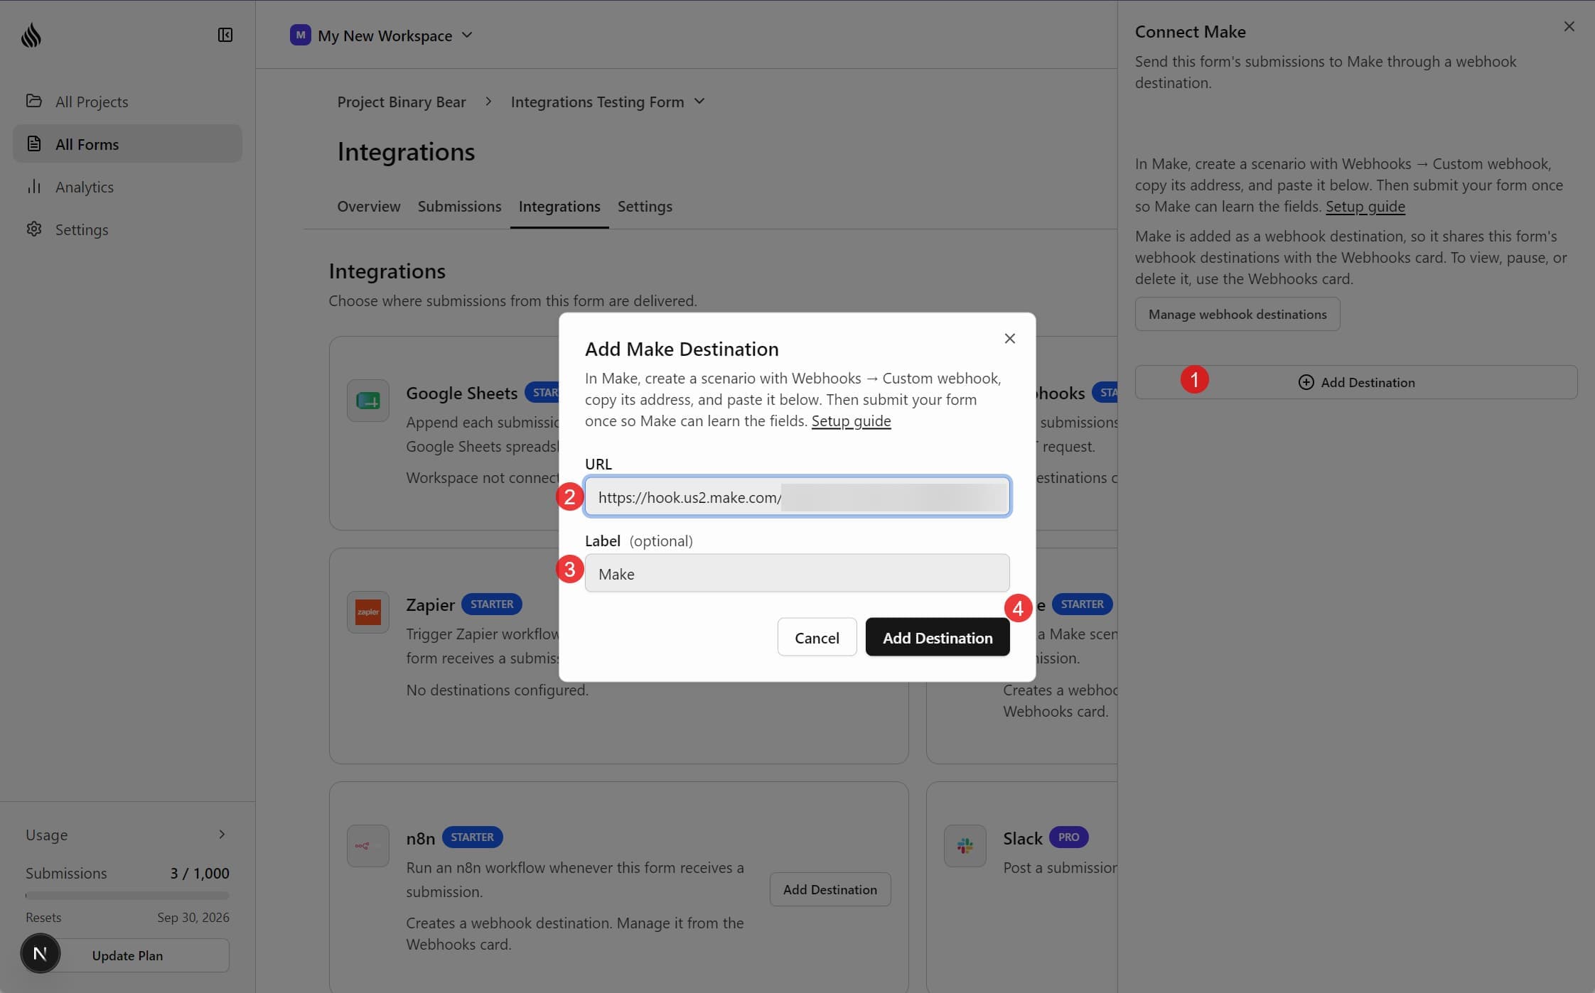Cancel the Add Make Destination dialog
Screen dimensions: 1595x993
point(817,637)
